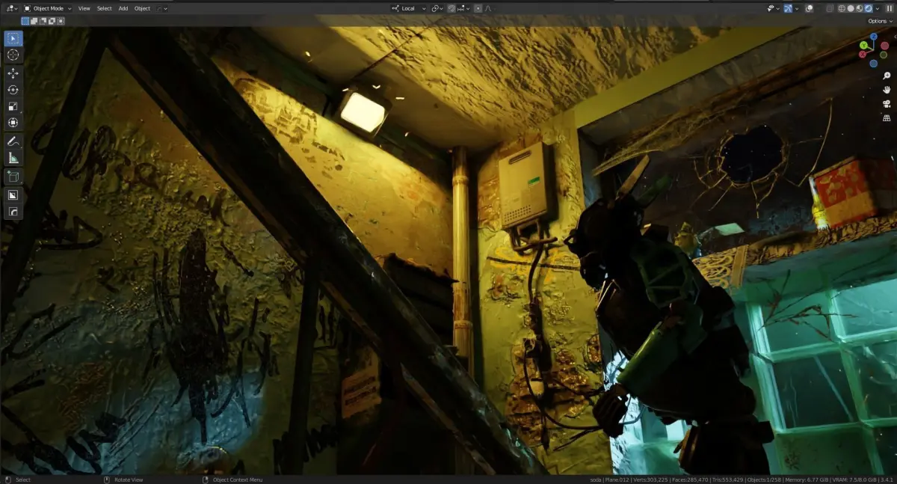Open the gizmo options dropdown arrow
The height and width of the screenshot is (484, 897).
click(x=797, y=8)
